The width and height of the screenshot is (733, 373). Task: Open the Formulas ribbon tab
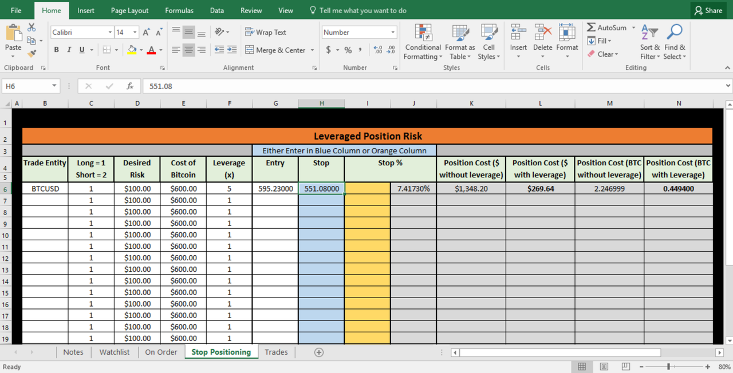pos(179,10)
